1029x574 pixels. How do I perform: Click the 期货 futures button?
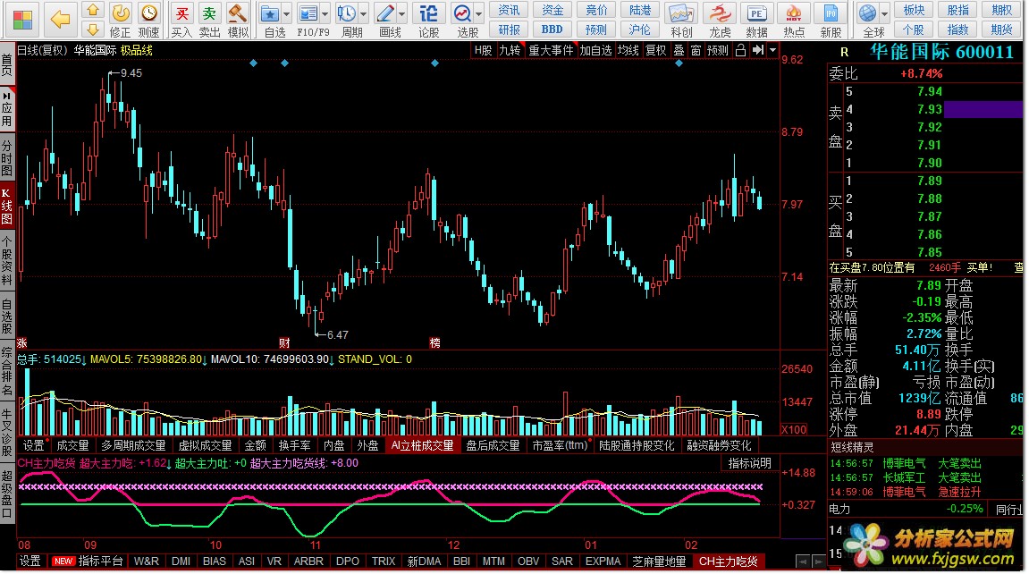[1001, 30]
